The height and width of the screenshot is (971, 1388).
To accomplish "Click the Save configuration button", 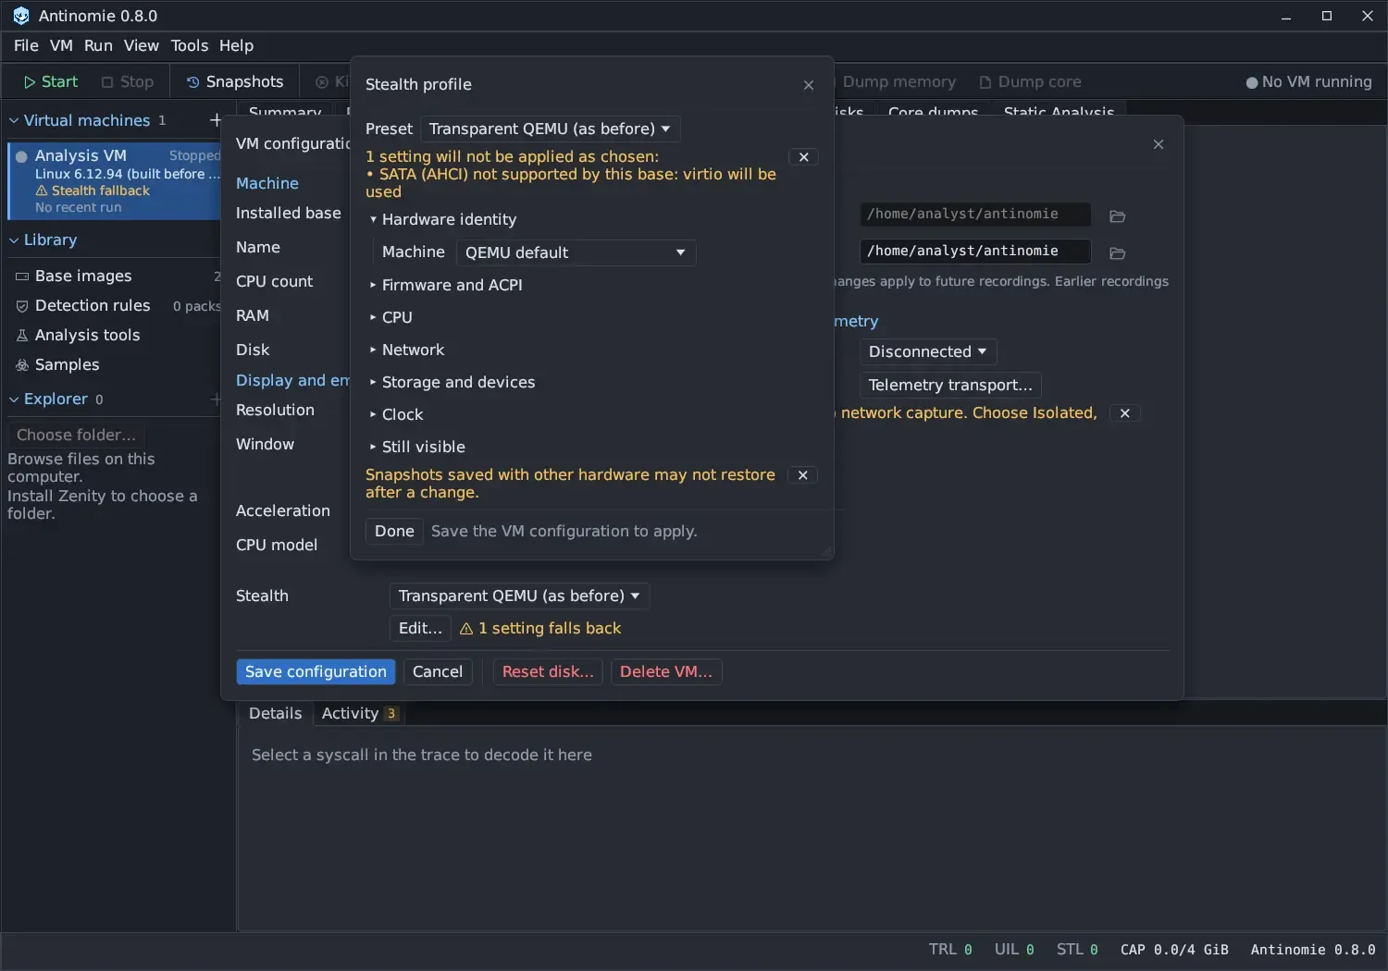I will (316, 672).
